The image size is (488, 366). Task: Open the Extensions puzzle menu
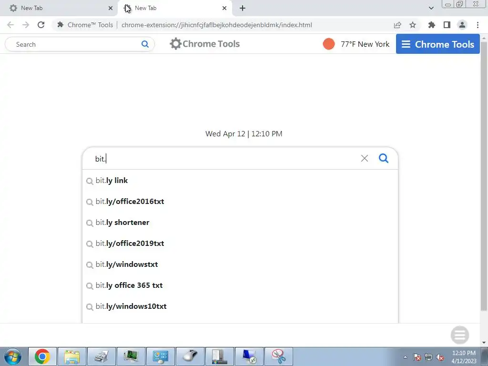click(x=432, y=25)
